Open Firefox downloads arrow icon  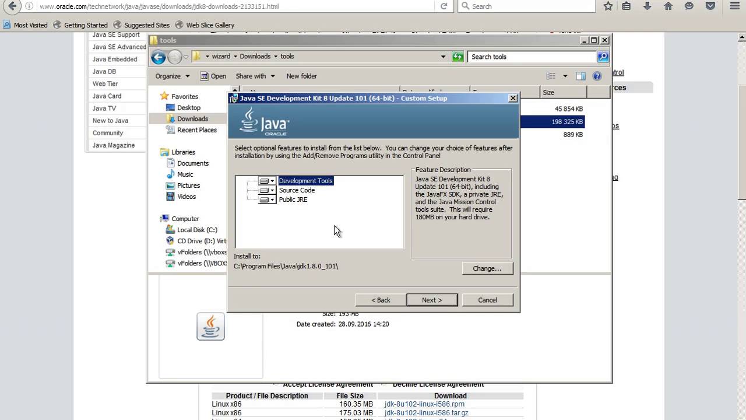[x=648, y=6]
